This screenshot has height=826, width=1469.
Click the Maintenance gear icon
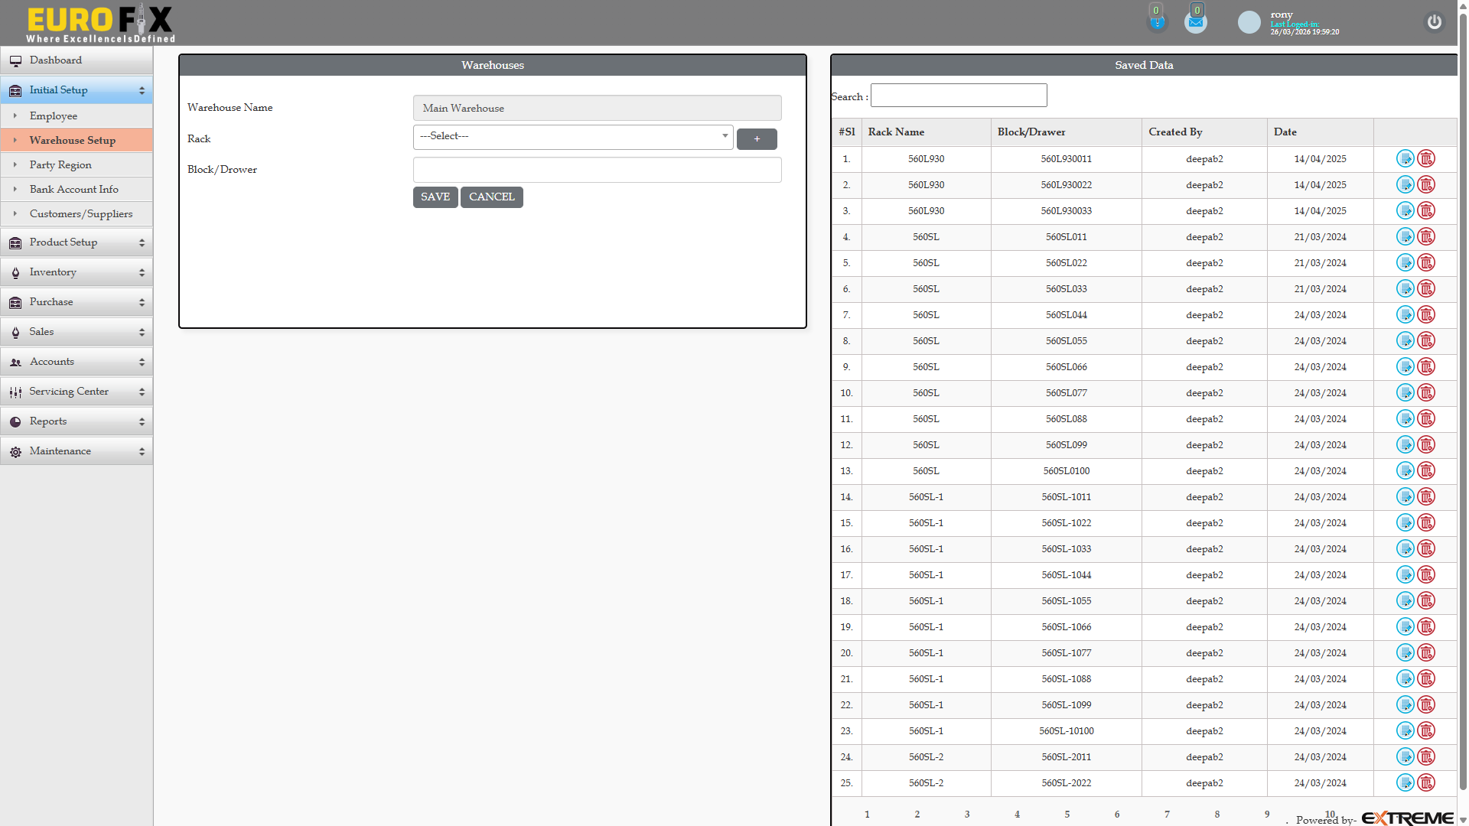coord(15,451)
